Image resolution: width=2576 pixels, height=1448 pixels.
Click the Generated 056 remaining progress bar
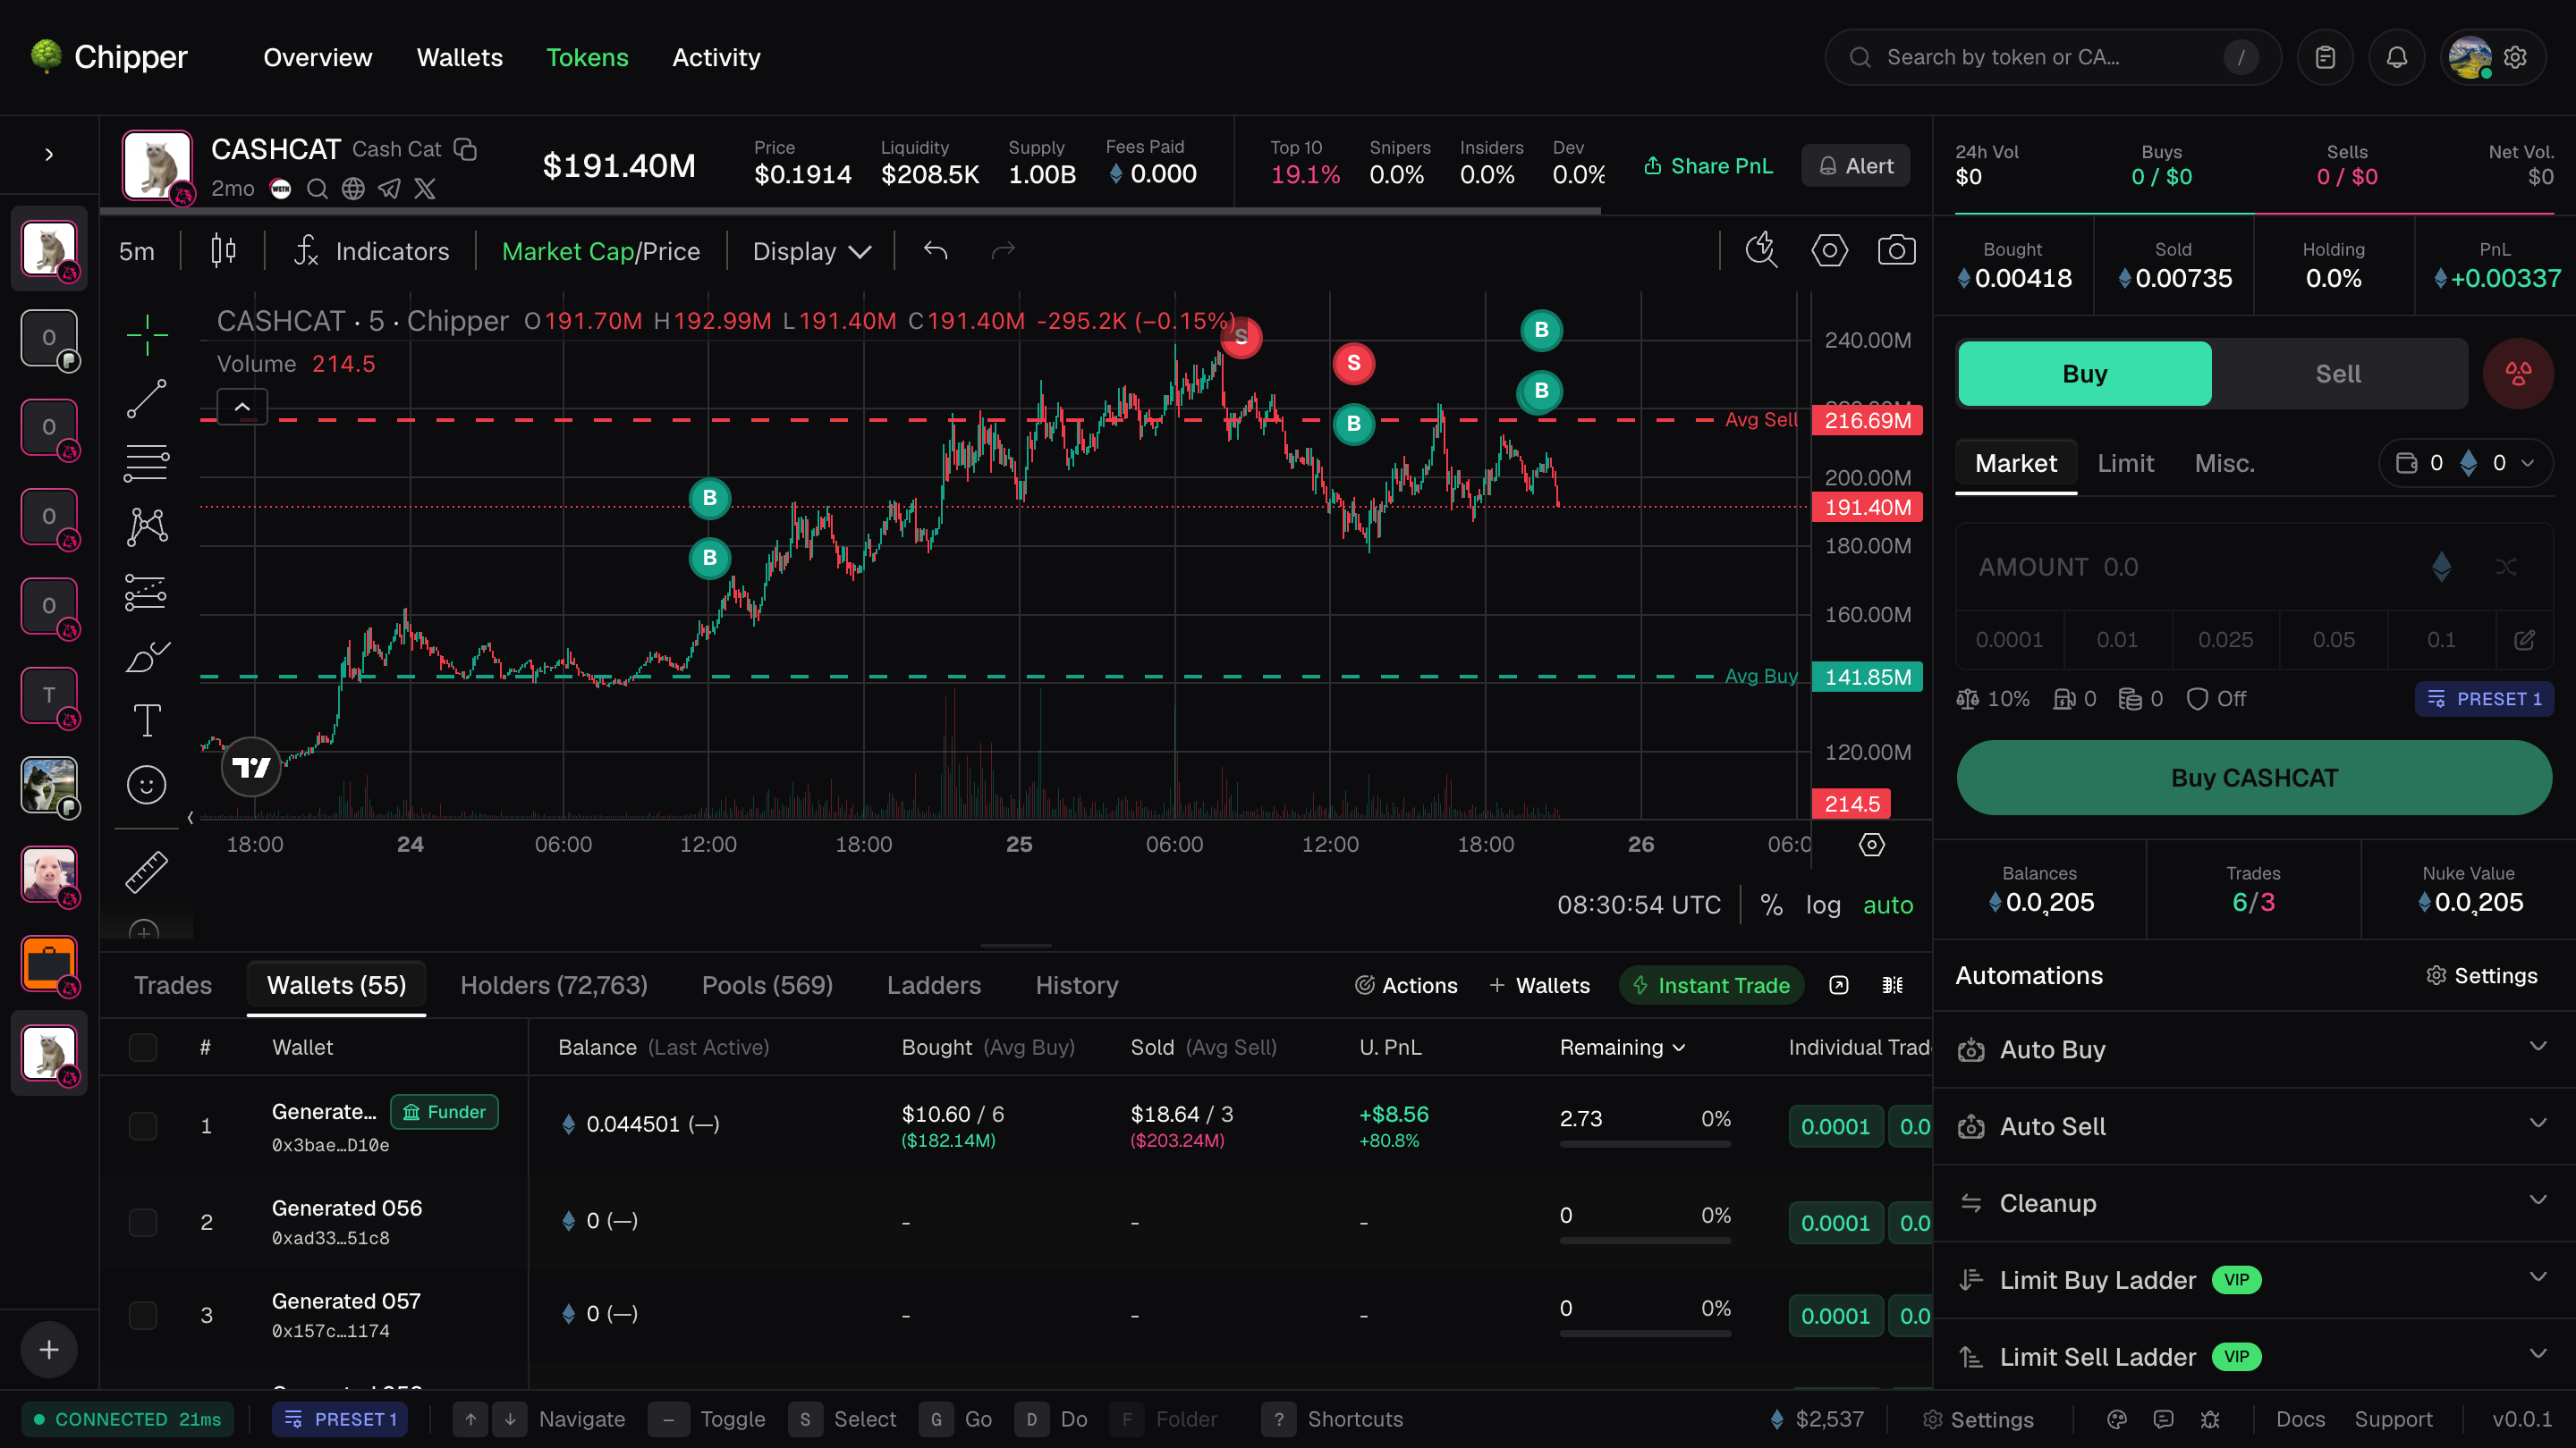pyautogui.click(x=1645, y=1242)
